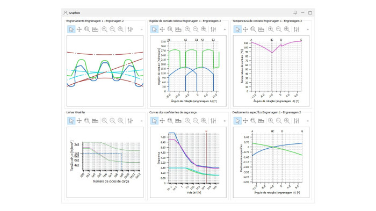Toggle pointer mode in Curvas dos coeficientes panel
The image size is (376, 211).
(155, 121)
